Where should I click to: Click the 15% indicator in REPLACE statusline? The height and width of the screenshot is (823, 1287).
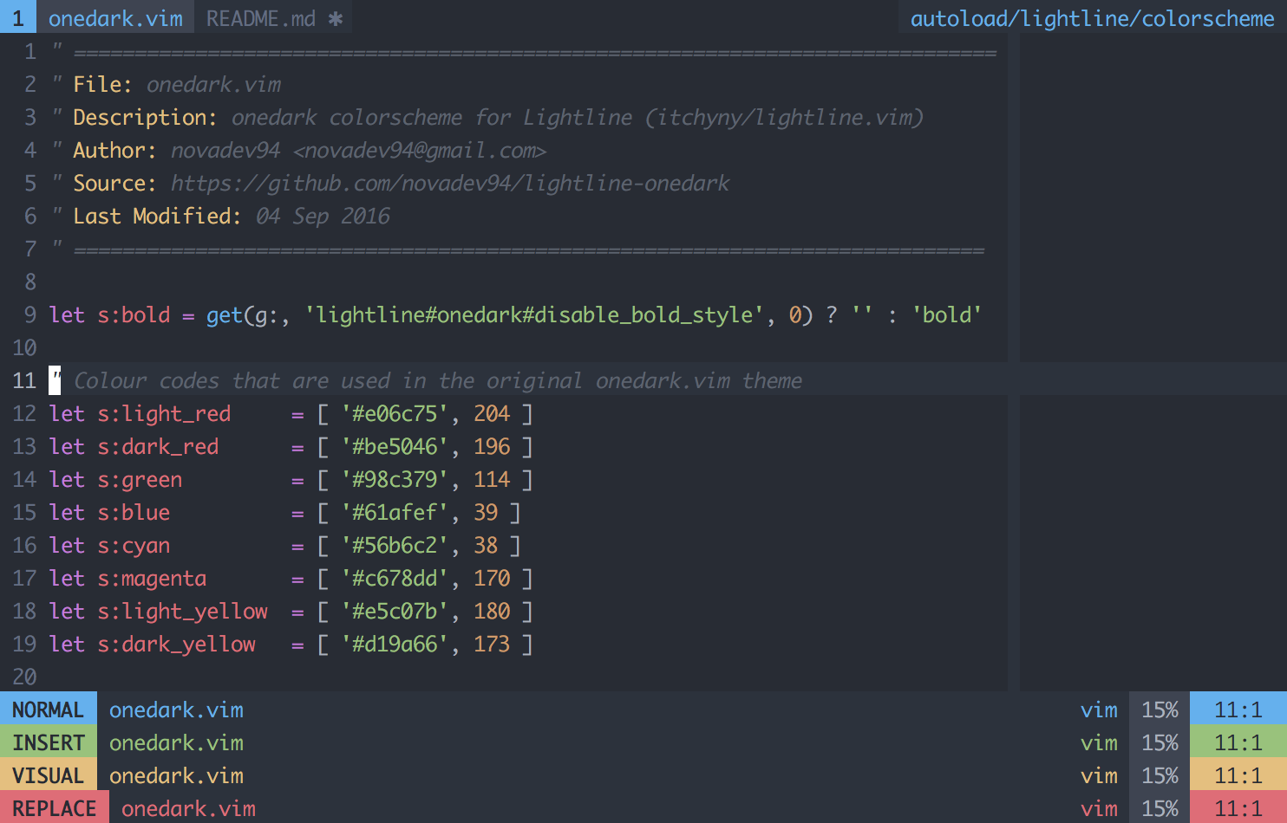[x=1160, y=808]
